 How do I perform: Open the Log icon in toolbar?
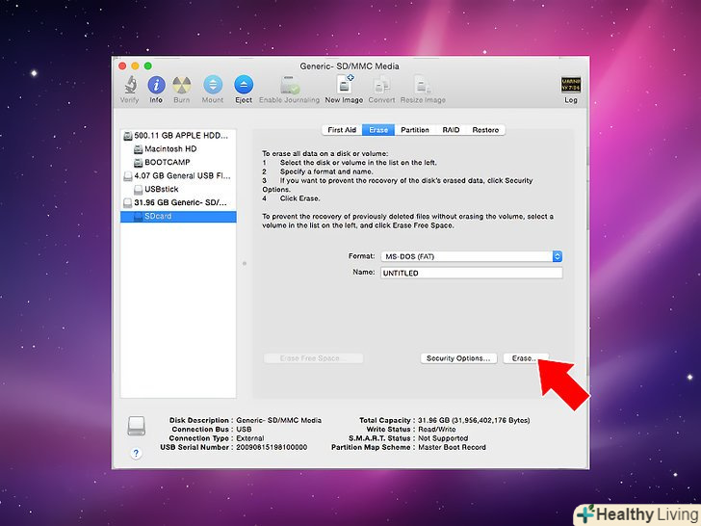pyautogui.click(x=570, y=85)
